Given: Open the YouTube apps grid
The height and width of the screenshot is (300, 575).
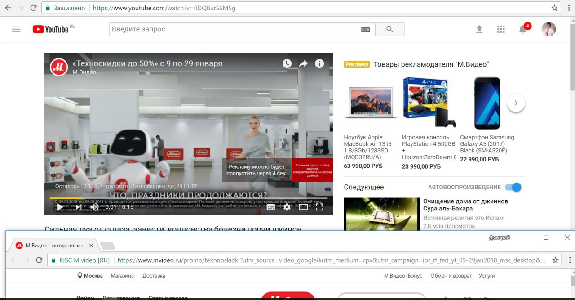Looking at the screenshot, I should [x=501, y=29].
